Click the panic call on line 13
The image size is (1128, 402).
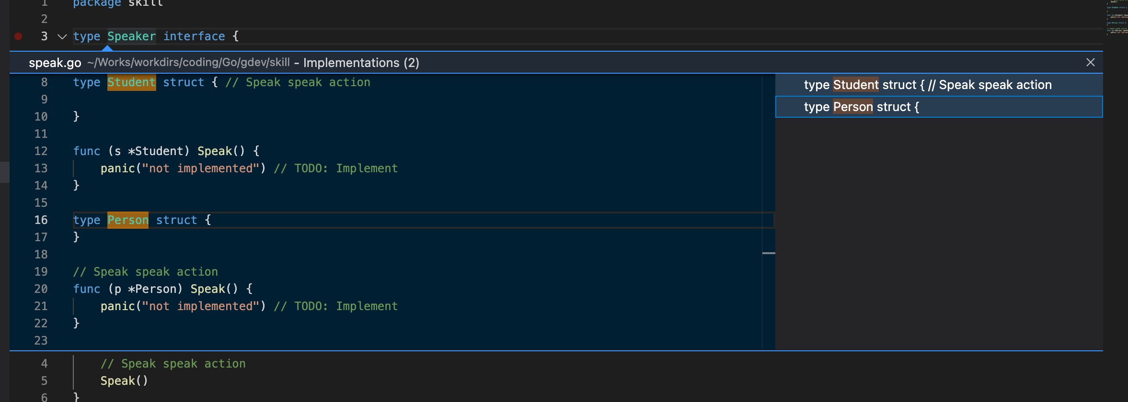(x=117, y=168)
